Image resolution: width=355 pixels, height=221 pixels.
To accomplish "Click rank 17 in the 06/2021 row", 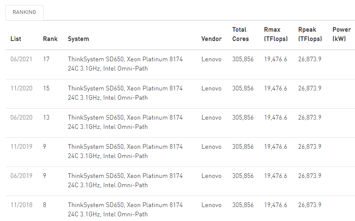I will pyautogui.click(x=46, y=59).
